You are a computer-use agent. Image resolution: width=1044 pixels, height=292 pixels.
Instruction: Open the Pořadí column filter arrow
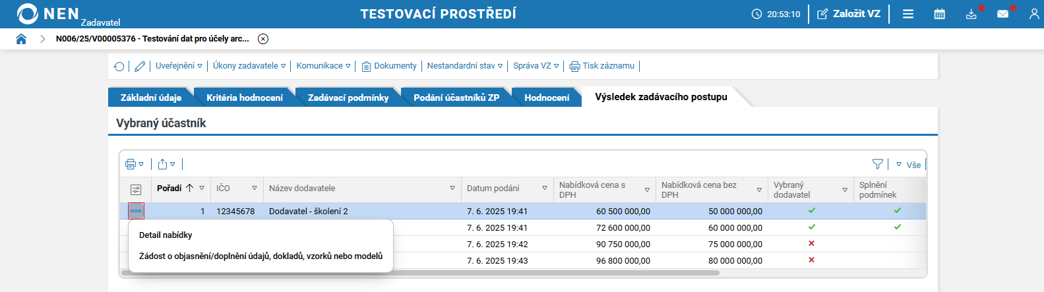pyautogui.click(x=202, y=189)
